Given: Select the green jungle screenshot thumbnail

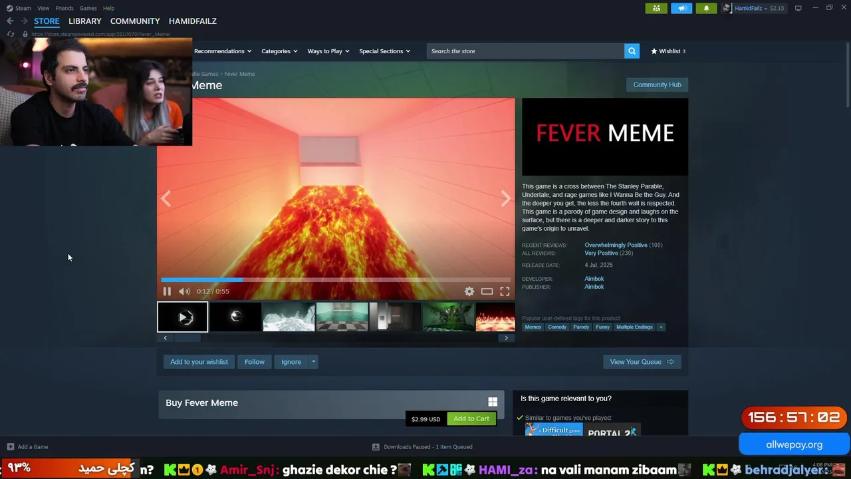Looking at the screenshot, I should point(448,317).
